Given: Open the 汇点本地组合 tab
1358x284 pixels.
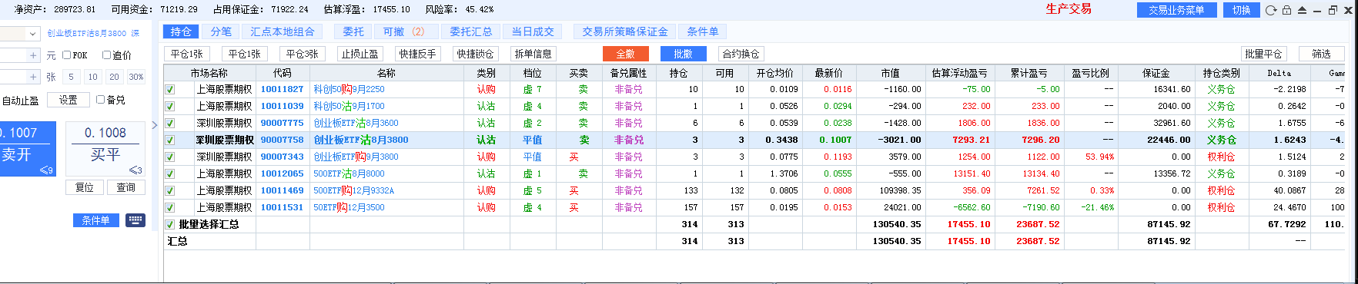Looking at the screenshot, I should pos(283,31).
